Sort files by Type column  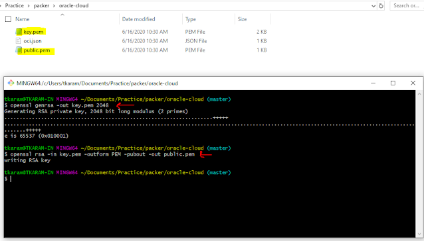pos(191,19)
